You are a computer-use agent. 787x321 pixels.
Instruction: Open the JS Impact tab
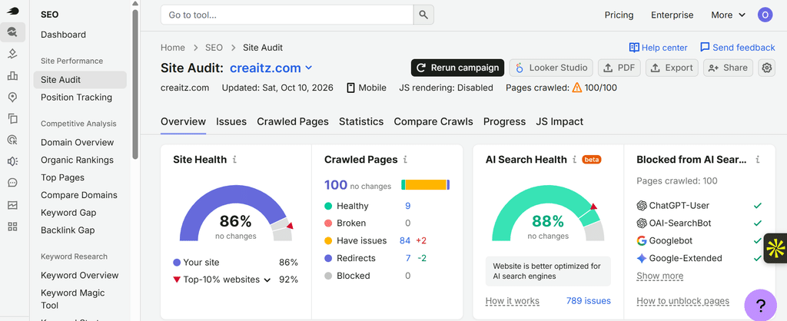click(560, 121)
